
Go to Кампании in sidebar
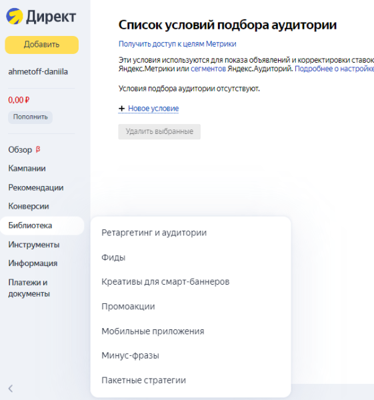[x=27, y=169]
